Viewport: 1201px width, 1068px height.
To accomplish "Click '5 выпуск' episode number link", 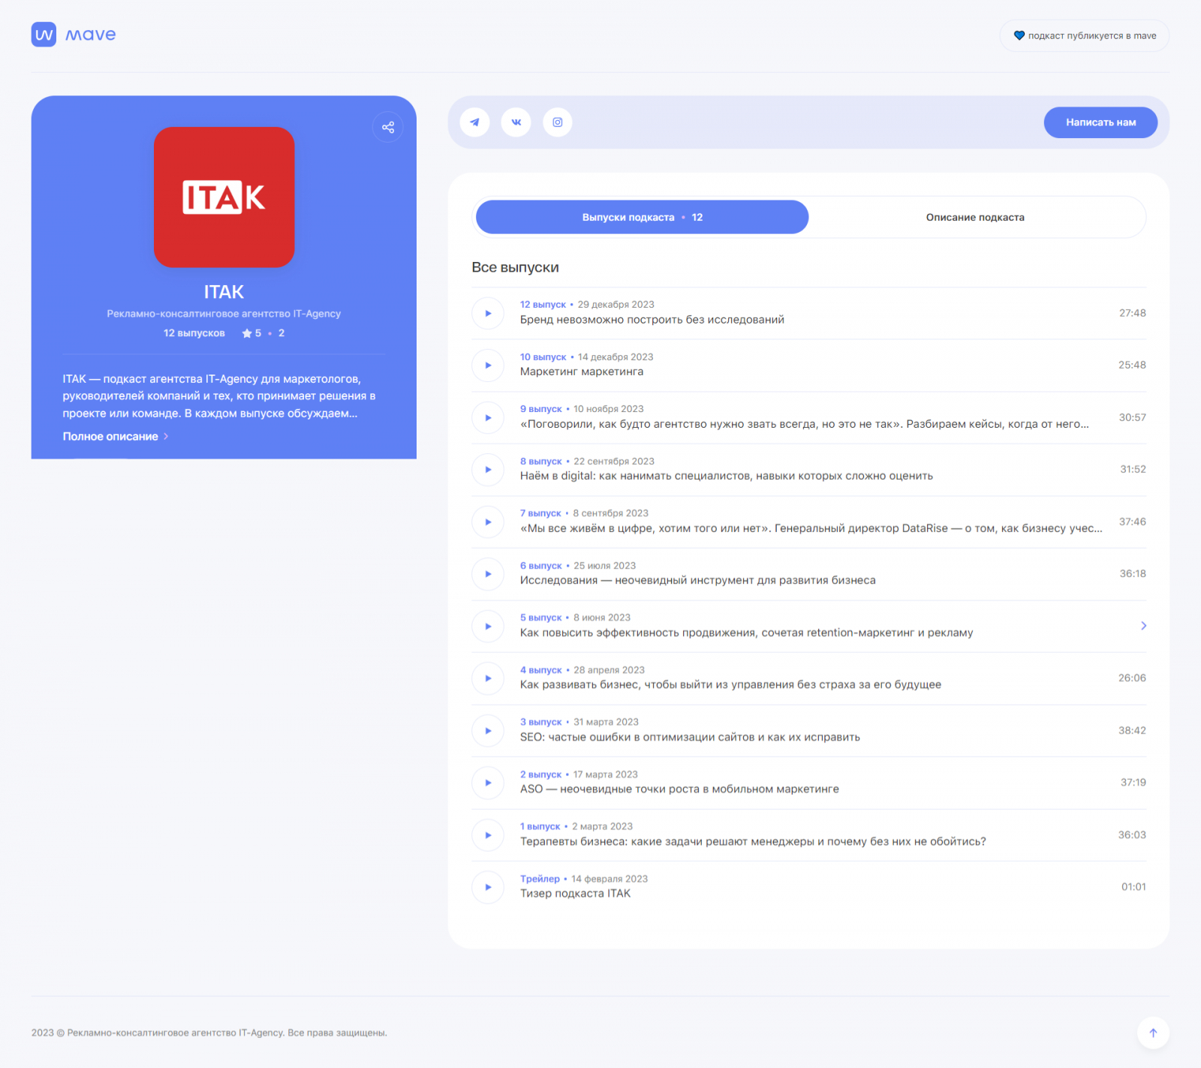I will point(540,618).
